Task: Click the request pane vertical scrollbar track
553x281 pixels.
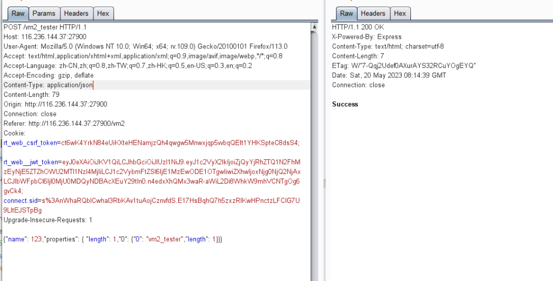Action: (314, 161)
